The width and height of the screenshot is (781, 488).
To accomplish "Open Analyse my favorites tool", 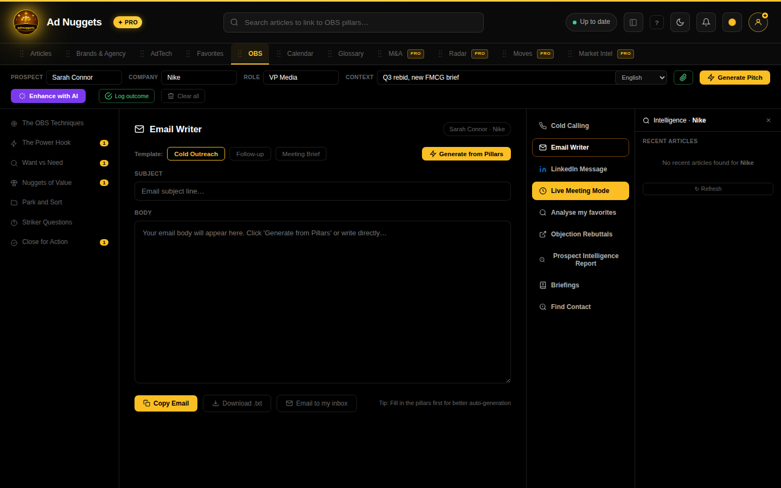I will pyautogui.click(x=580, y=213).
